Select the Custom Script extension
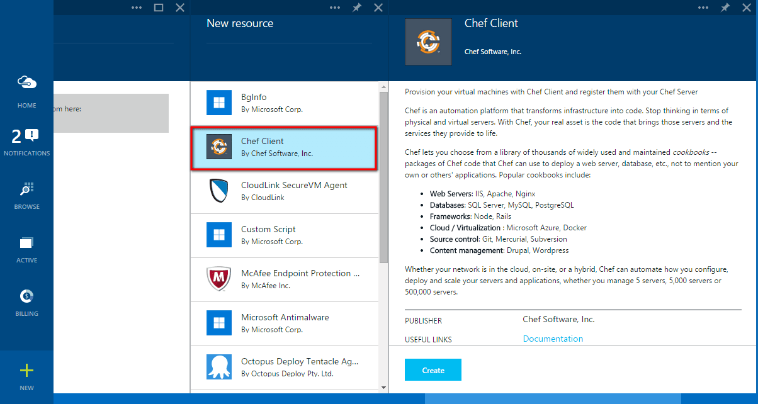 click(x=285, y=235)
